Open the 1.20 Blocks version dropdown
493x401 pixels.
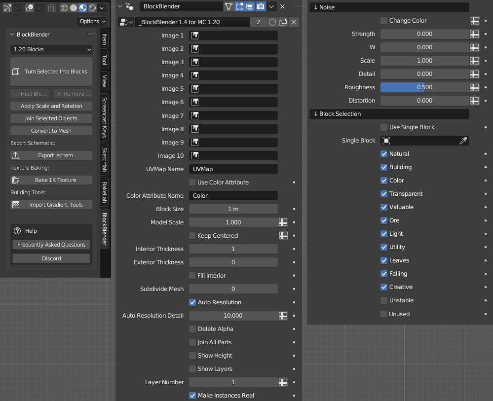[51, 49]
